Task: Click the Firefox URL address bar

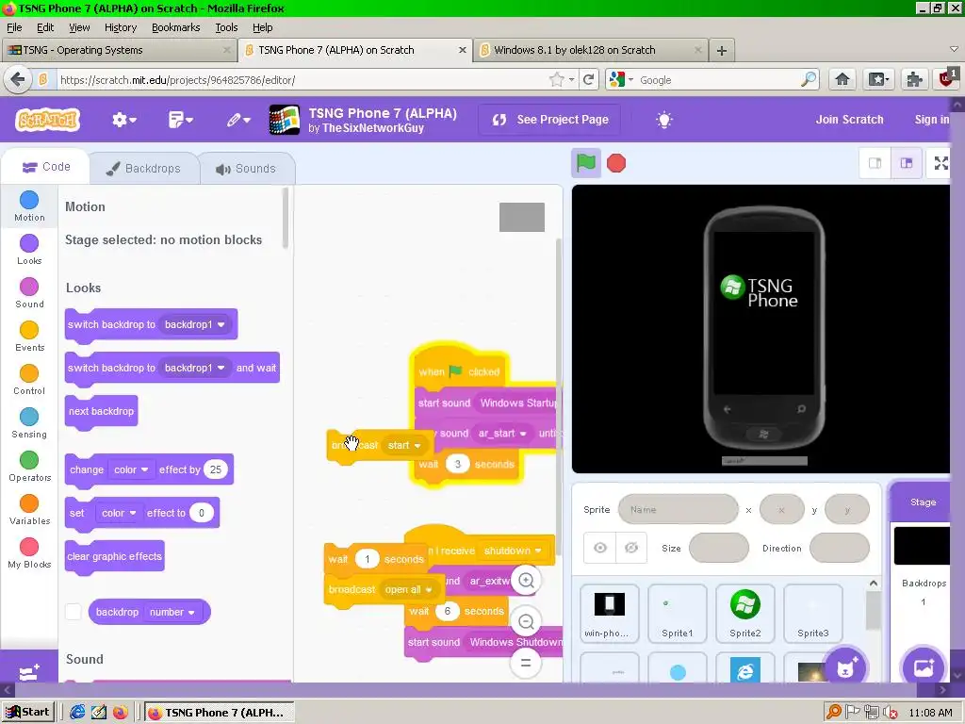Action: [302, 80]
